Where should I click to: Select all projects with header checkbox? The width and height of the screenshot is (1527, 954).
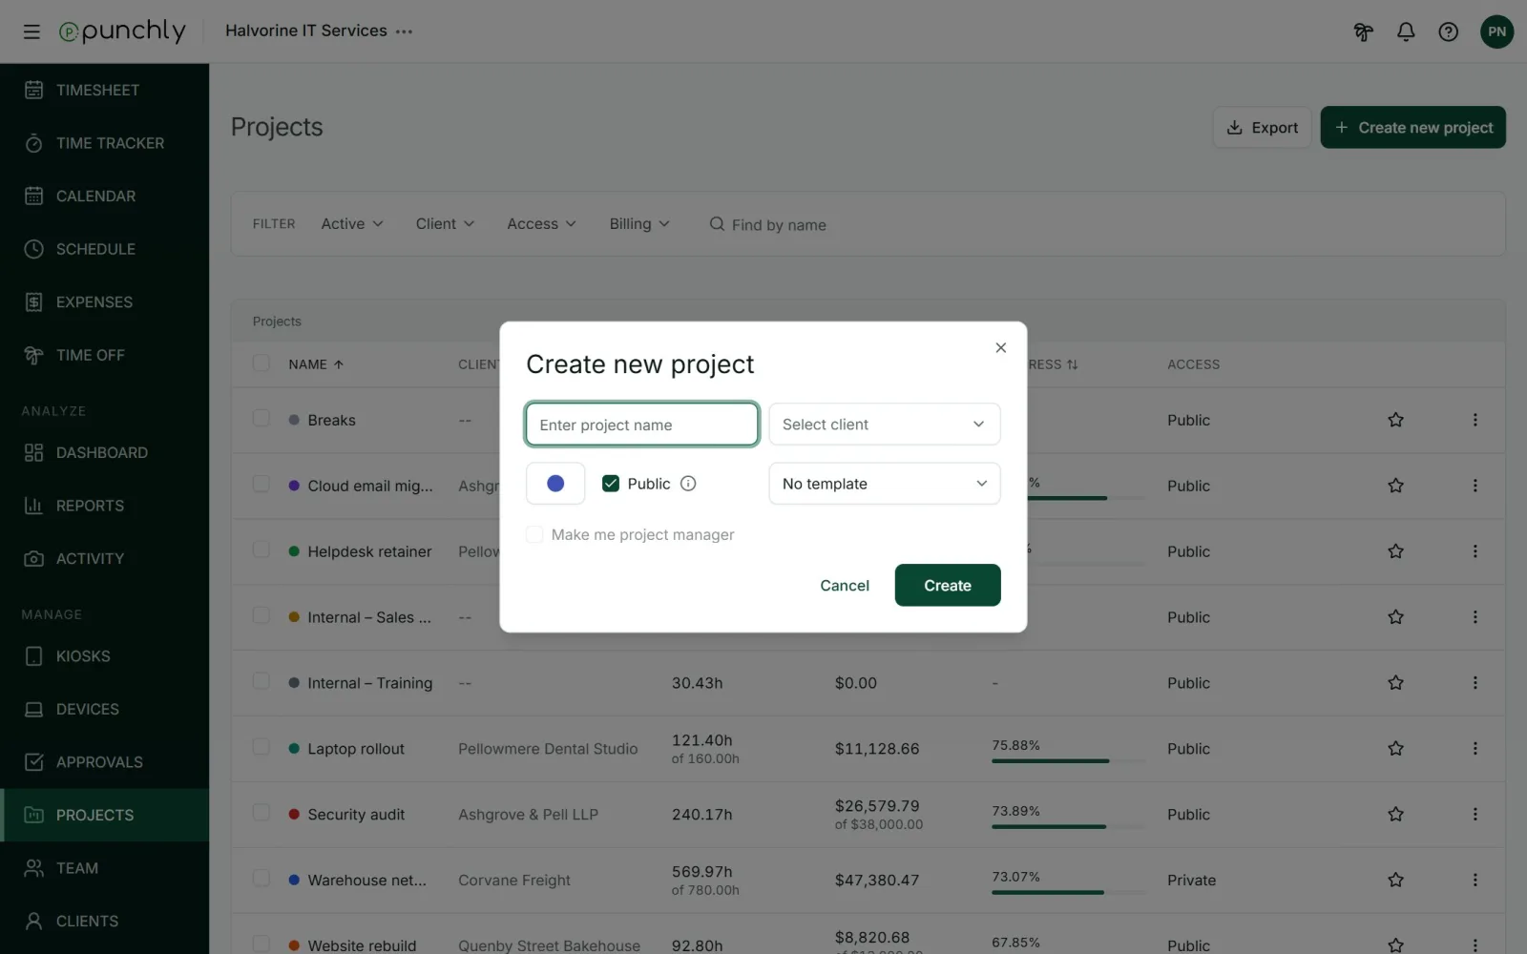[261, 363]
